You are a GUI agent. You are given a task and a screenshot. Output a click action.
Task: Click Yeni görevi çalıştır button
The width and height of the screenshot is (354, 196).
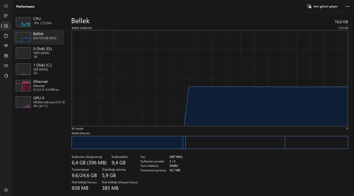tap(322, 6)
